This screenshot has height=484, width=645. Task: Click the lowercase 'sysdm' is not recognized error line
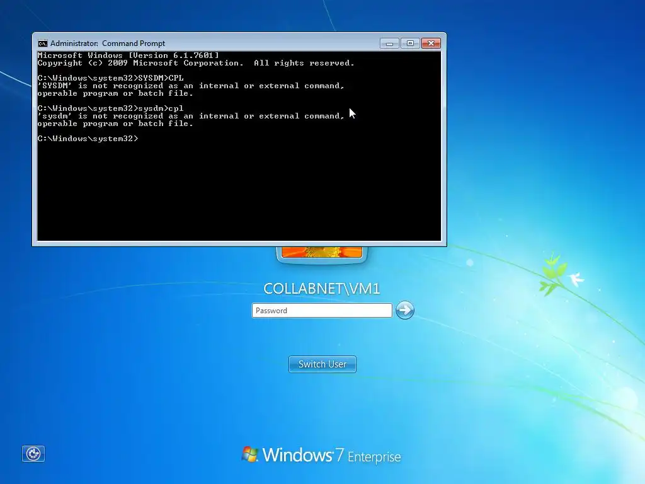tap(191, 116)
